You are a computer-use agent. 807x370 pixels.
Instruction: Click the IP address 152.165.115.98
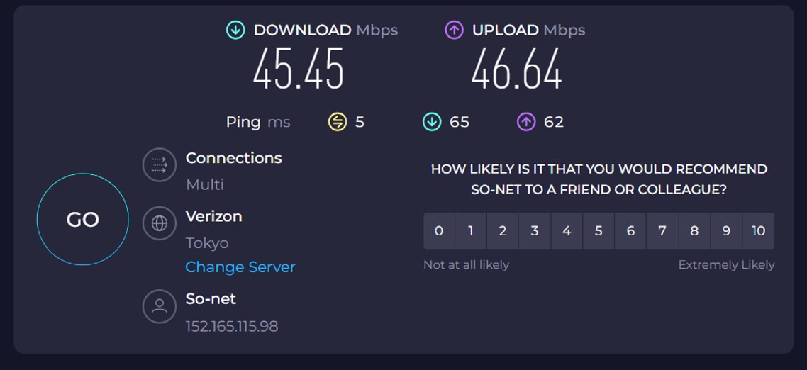[232, 326]
